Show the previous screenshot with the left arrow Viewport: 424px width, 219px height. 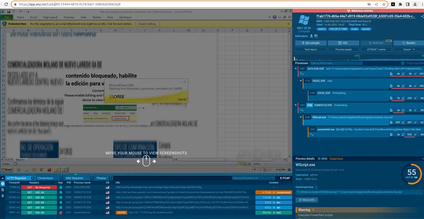pyautogui.click(x=138, y=161)
